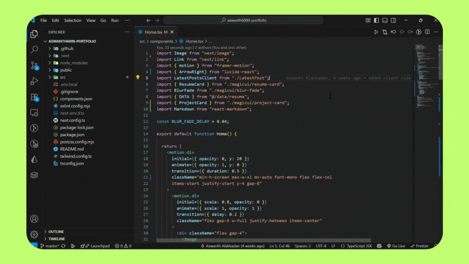Open the Search view in activity bar
469x264 pixels.
pyautogui.click(x=34, y=49)
